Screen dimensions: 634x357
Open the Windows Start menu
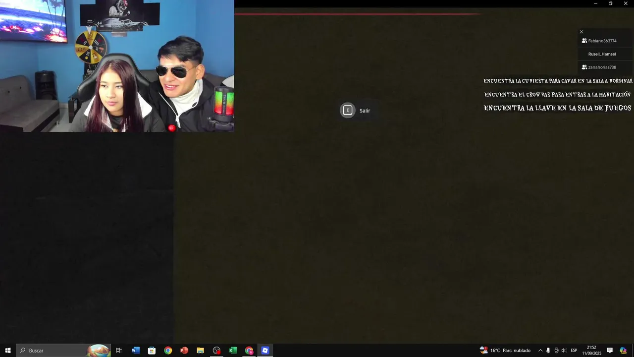pos(8,351)
